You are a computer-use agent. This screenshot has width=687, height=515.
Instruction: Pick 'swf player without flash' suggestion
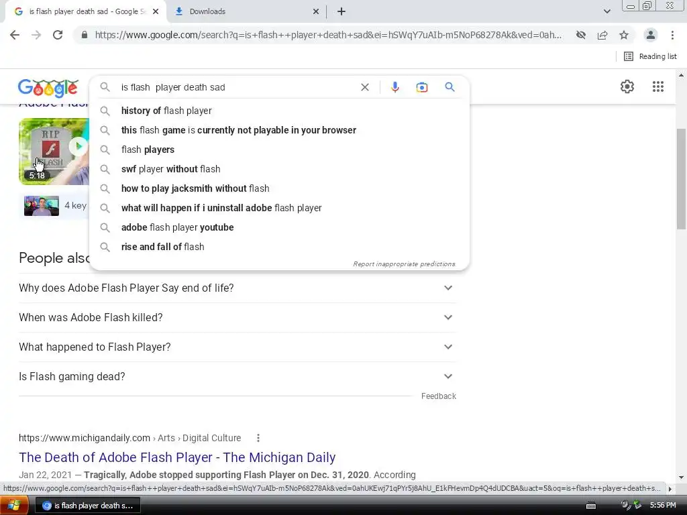pyautogui.click(x=278, y=169)
